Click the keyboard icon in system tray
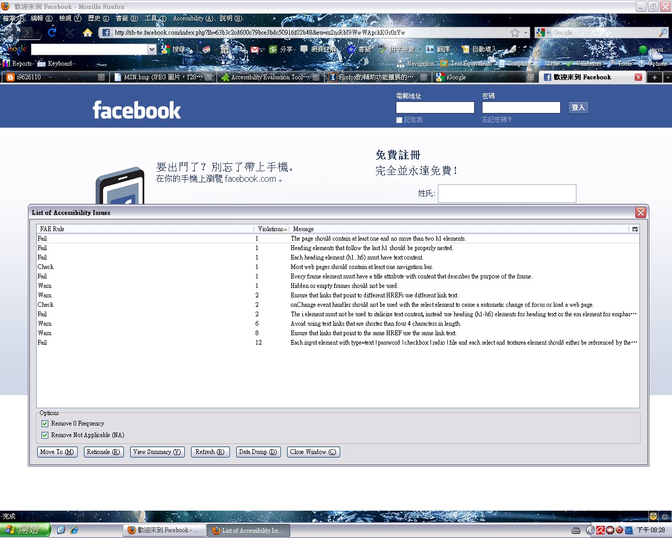672x538 pixels. click(576, 530)
